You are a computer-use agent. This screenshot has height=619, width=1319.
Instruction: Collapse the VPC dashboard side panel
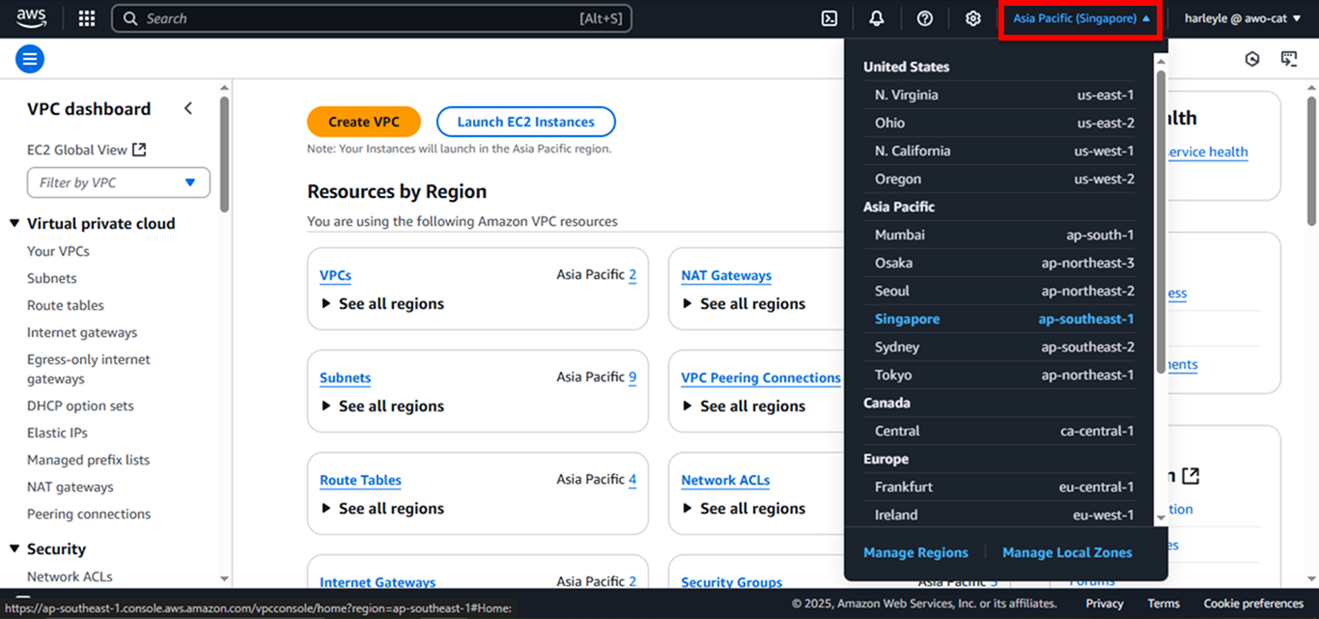point(188,108)
